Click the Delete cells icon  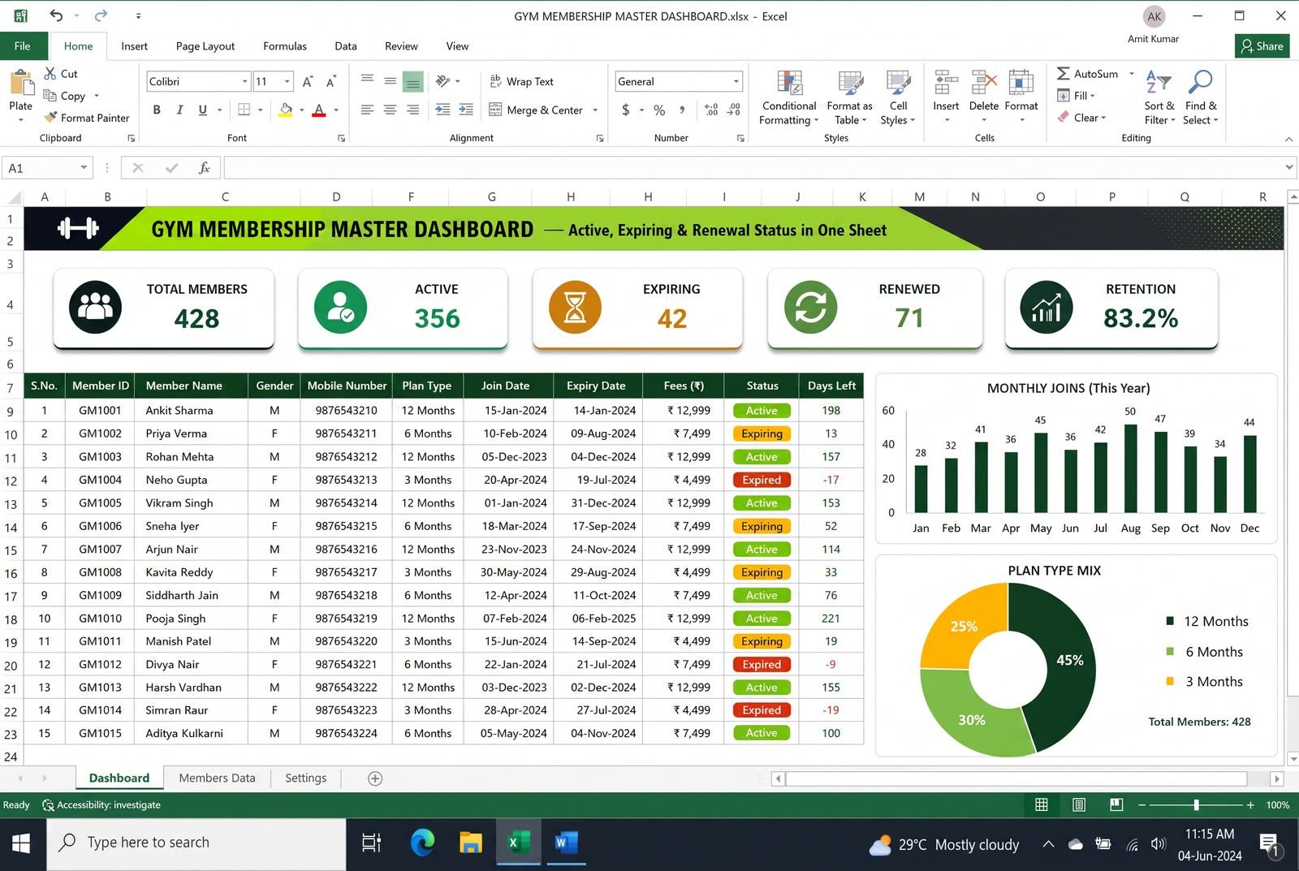[984, 83]
